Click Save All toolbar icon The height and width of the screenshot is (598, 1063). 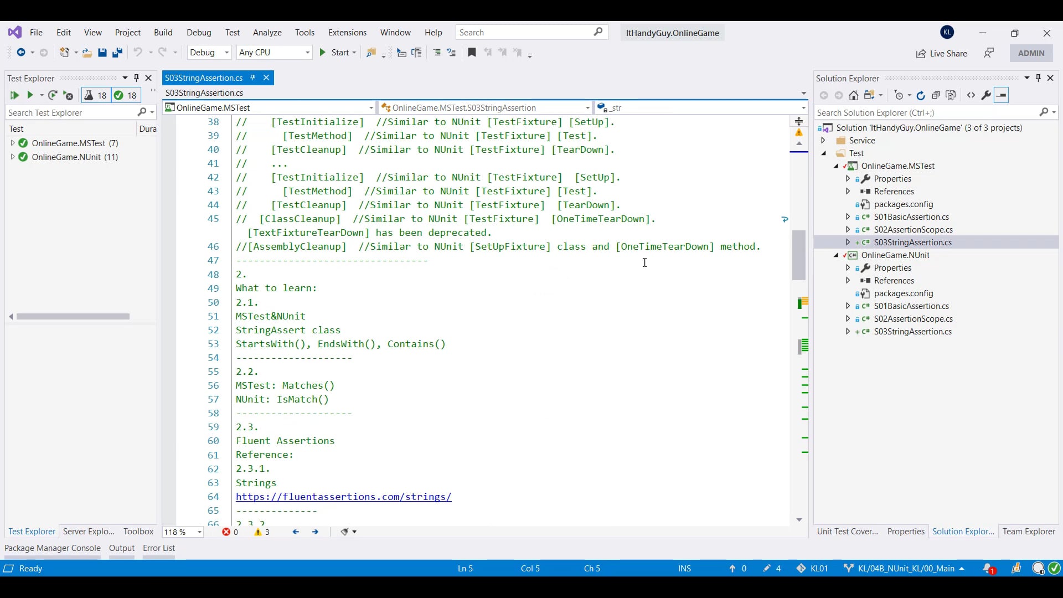point(117,53)
